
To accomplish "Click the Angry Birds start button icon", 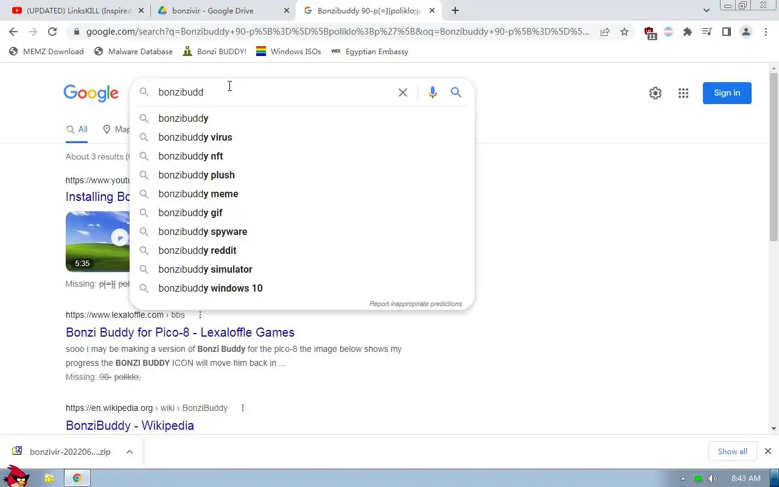I will point(16,477).
